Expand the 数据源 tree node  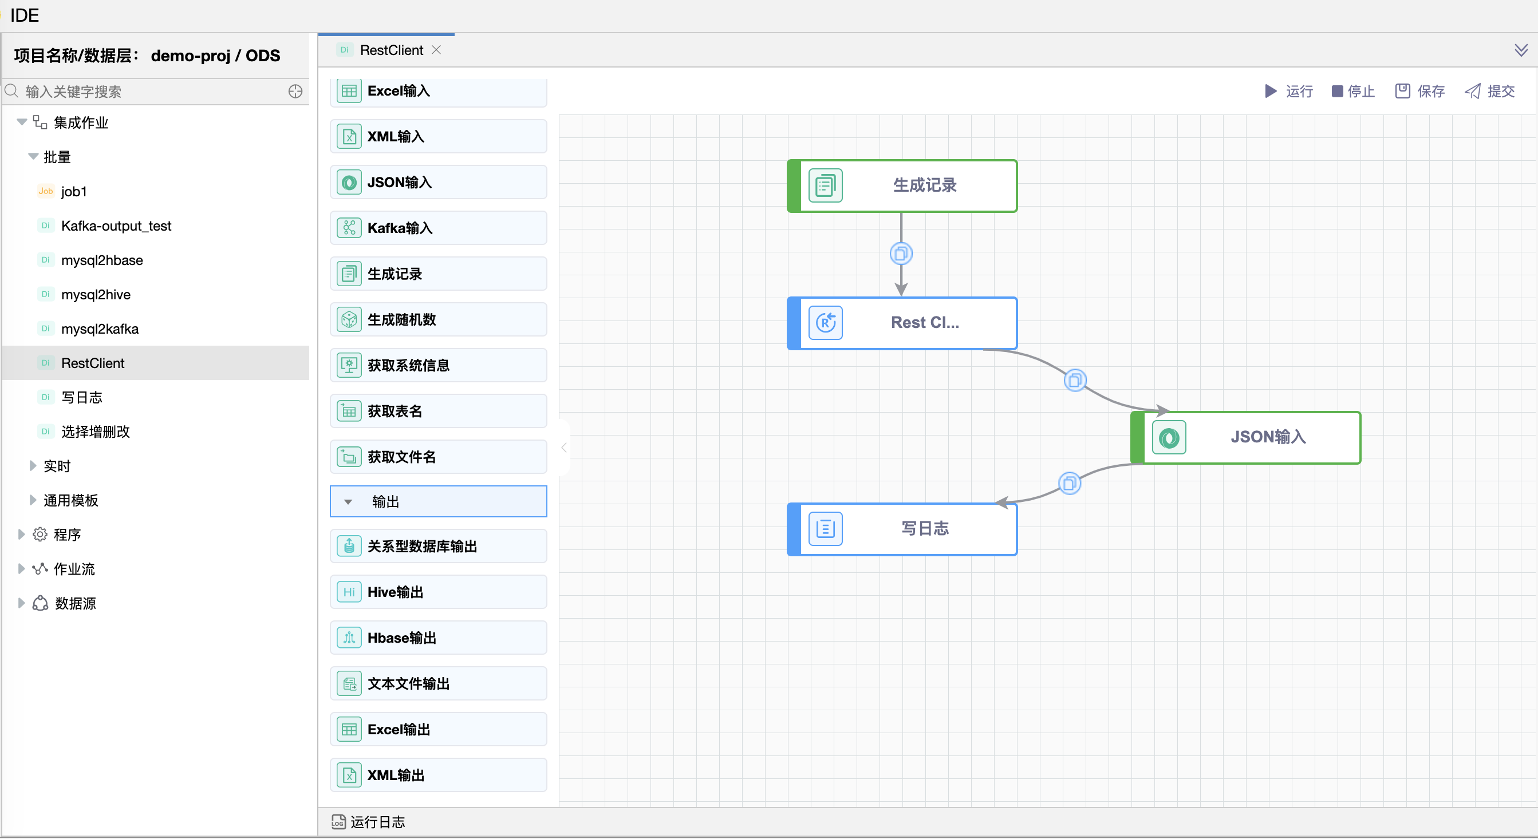[x=22, y=603]
